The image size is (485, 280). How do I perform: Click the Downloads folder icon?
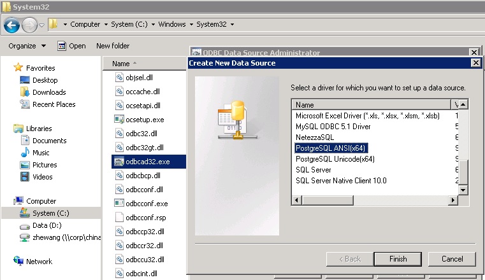[24, 92]
